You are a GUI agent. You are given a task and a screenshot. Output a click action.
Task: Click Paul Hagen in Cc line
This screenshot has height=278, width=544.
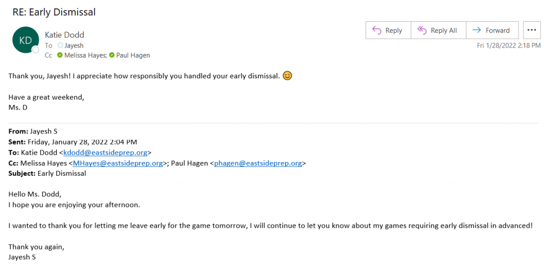point(133,55)
